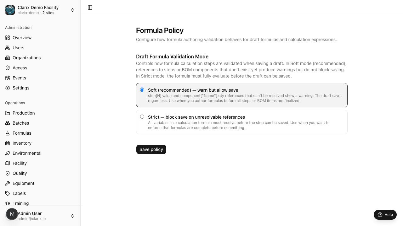Screen dimensions: 403x226
Task: Select the Strict validation radio button
Action: pyautogui.click(x=142, y=117)
